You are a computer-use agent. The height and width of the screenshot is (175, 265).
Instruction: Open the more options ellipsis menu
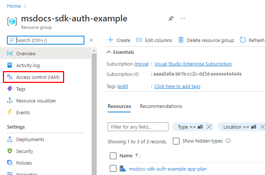[183, 18]
